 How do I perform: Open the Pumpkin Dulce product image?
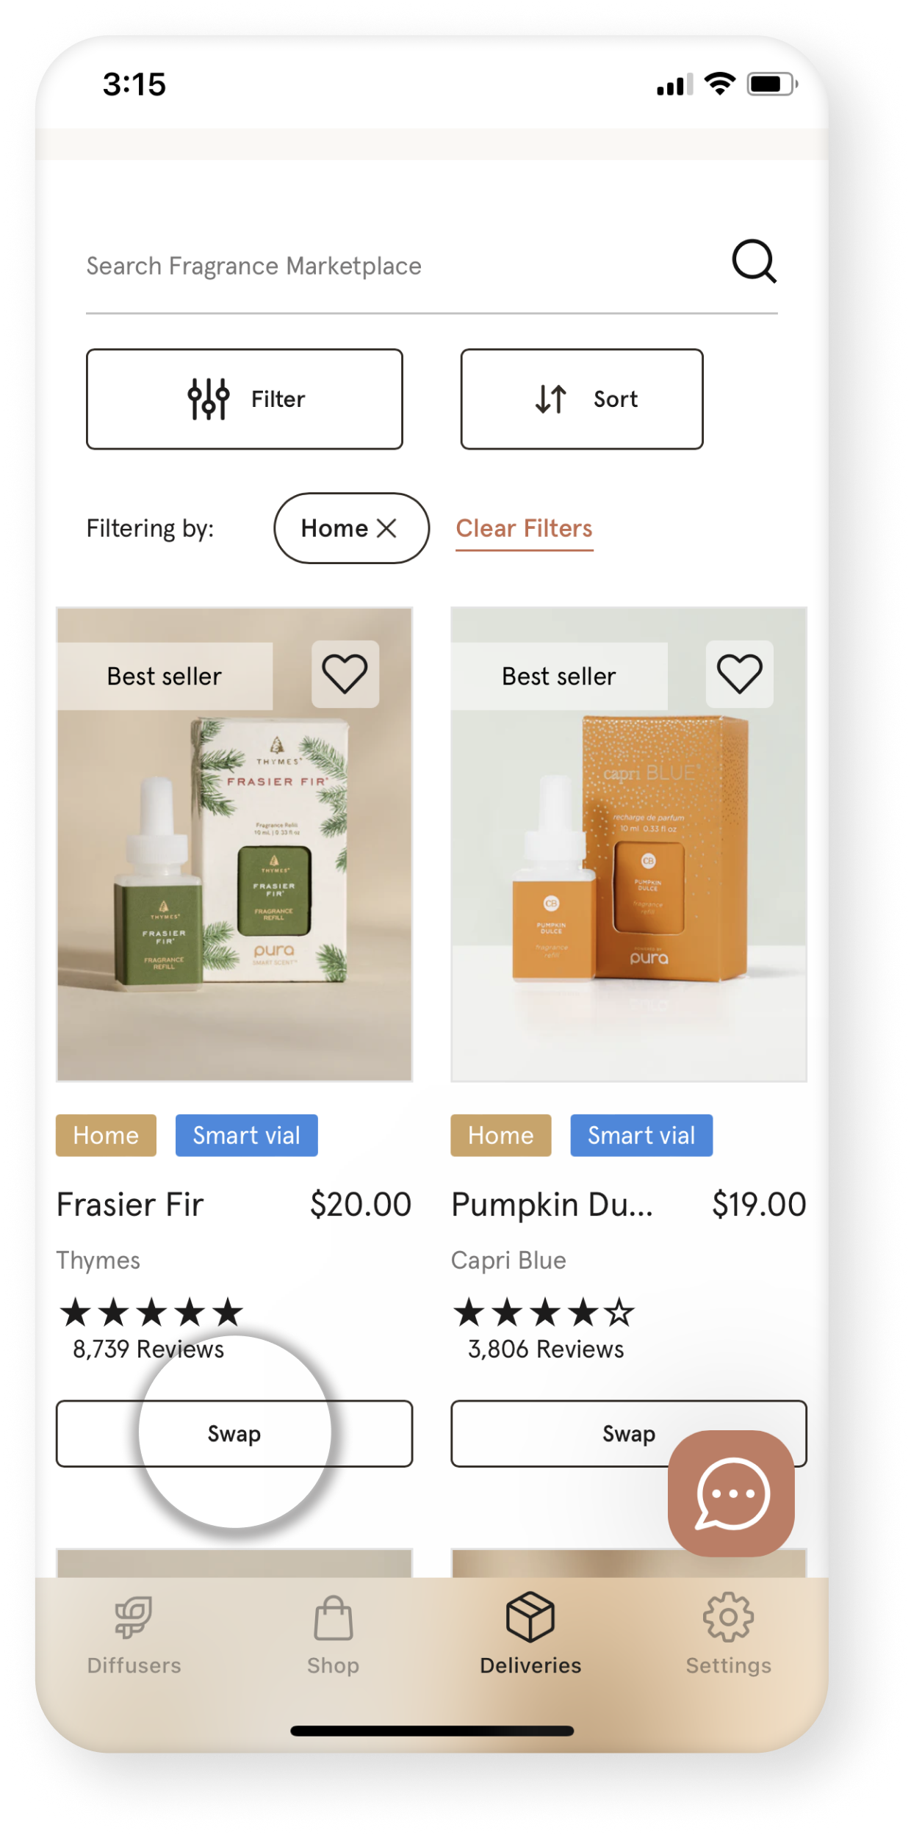(629, 845)
